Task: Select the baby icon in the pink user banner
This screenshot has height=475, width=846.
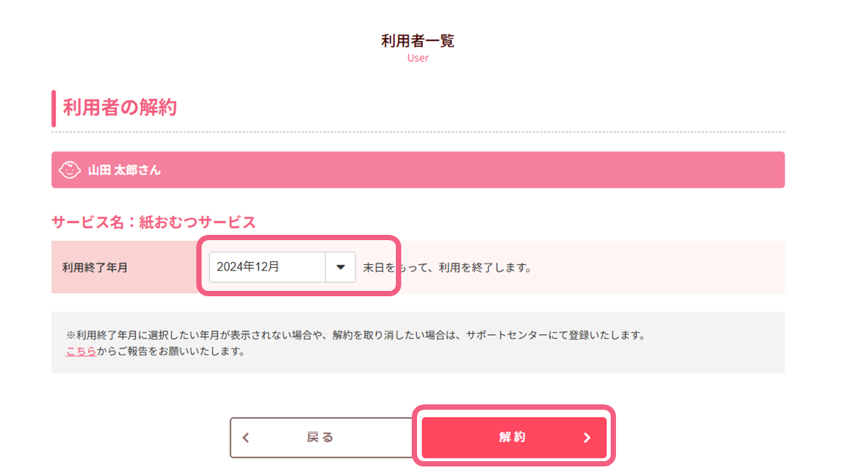Action: click(69, 169)
